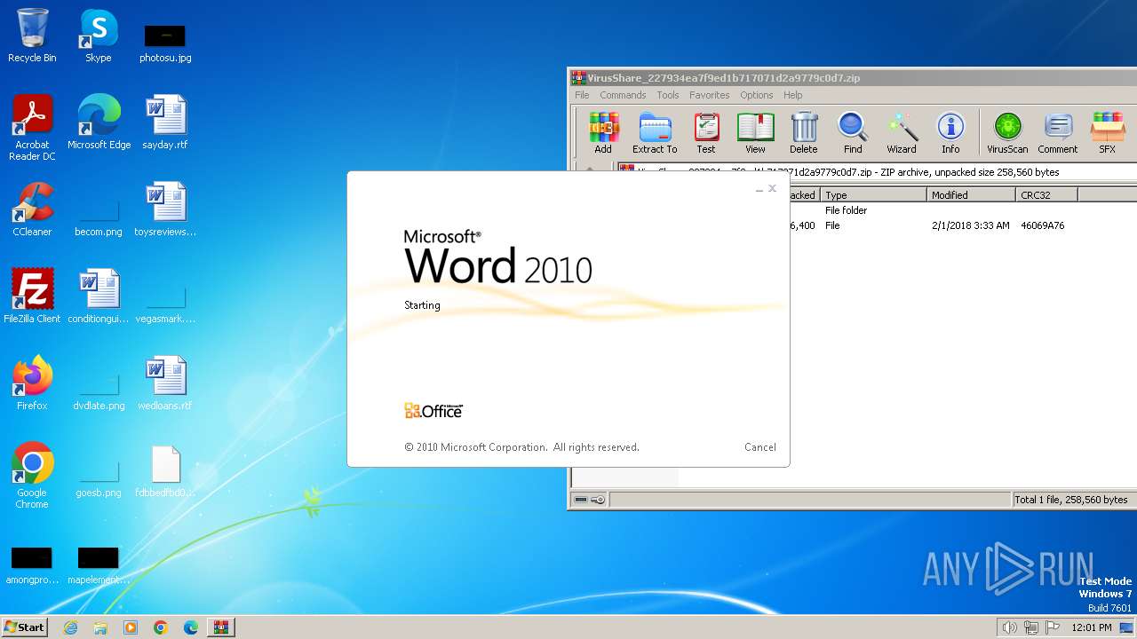
Task: Sort WinRAR list by Modified column
Action: 972,195
